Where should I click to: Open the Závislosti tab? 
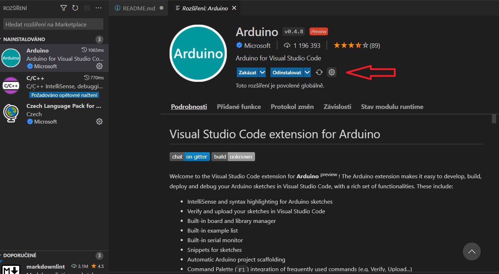(x=337, y=106)
